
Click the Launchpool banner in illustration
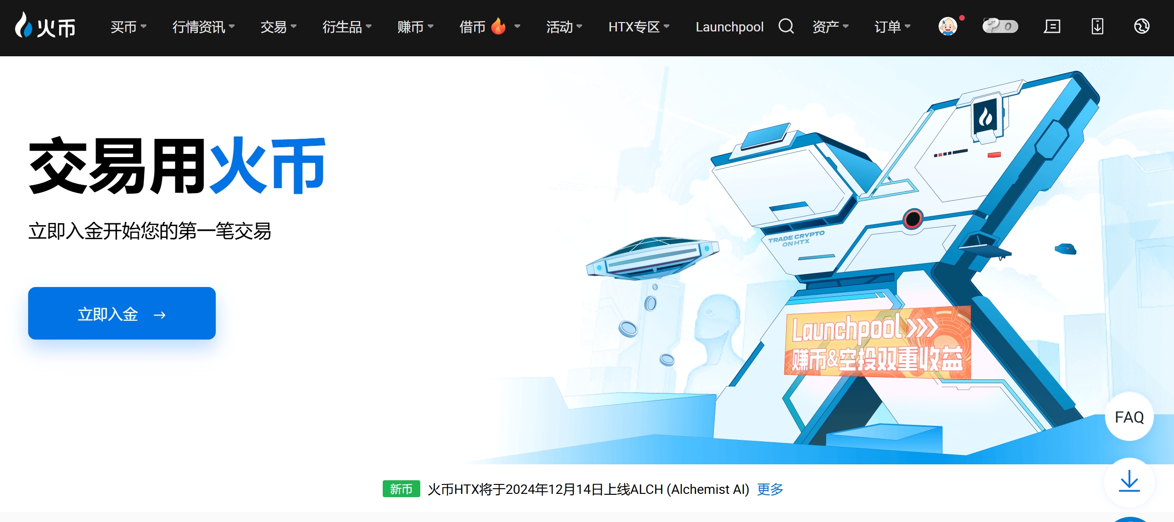click(x=877, y=342)
